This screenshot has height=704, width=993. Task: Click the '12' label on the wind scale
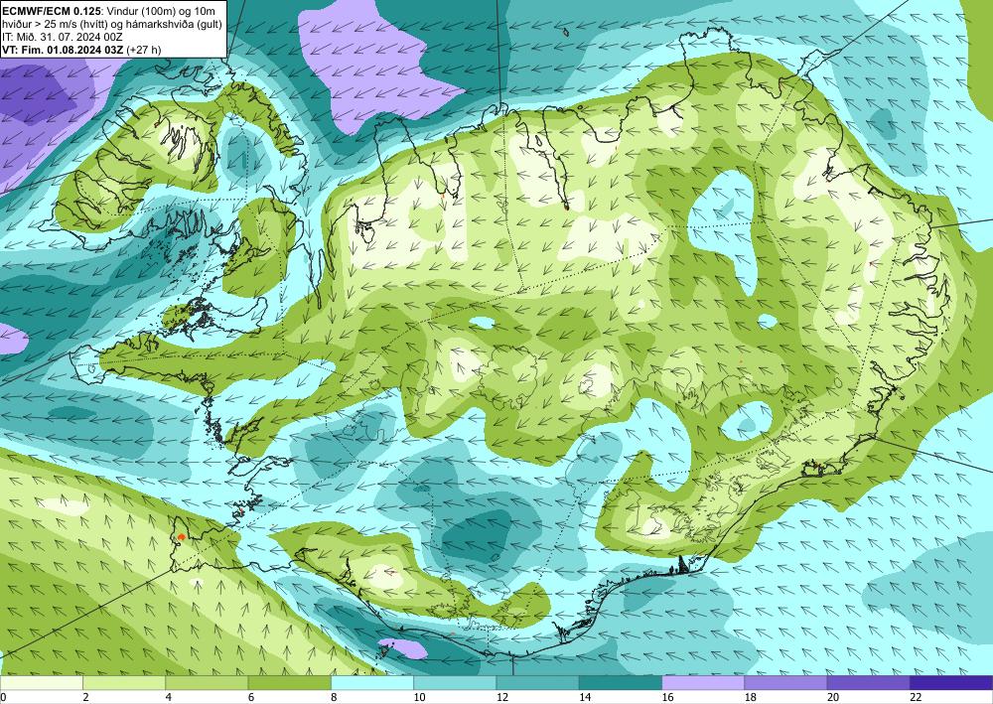click(502, 697)
